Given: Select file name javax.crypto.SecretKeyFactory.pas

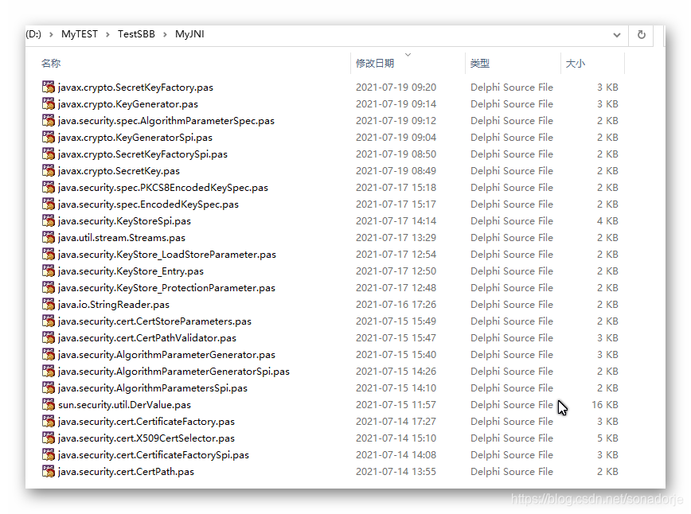Looking at the screenshot, I should pyautogui.click(x=135, y=88).
